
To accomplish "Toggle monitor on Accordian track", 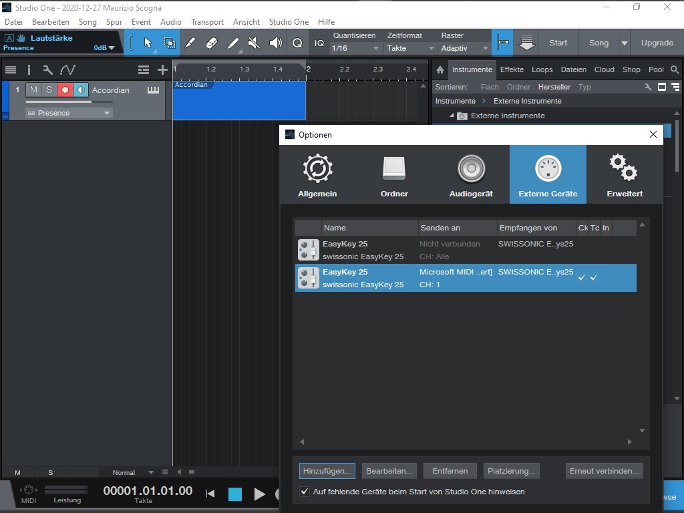I will 80,90.
